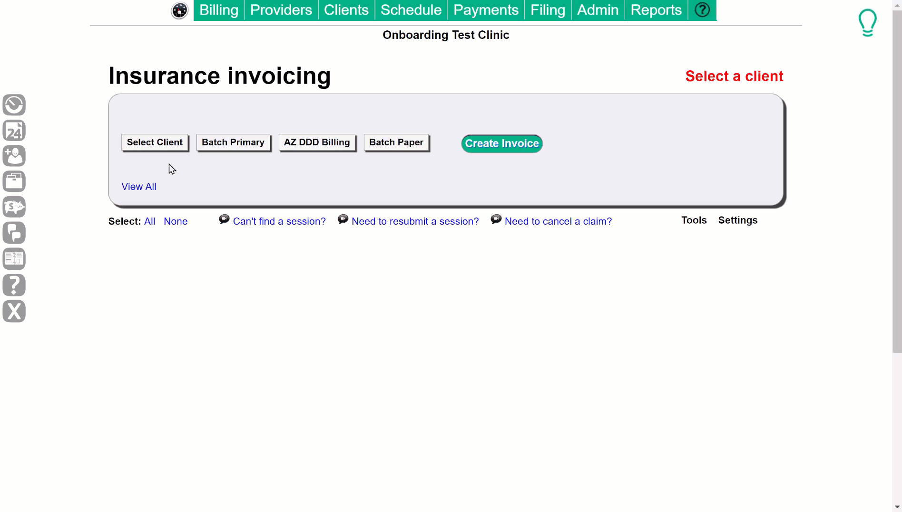Add a new client via person-plus icon

tap(14, 157)
